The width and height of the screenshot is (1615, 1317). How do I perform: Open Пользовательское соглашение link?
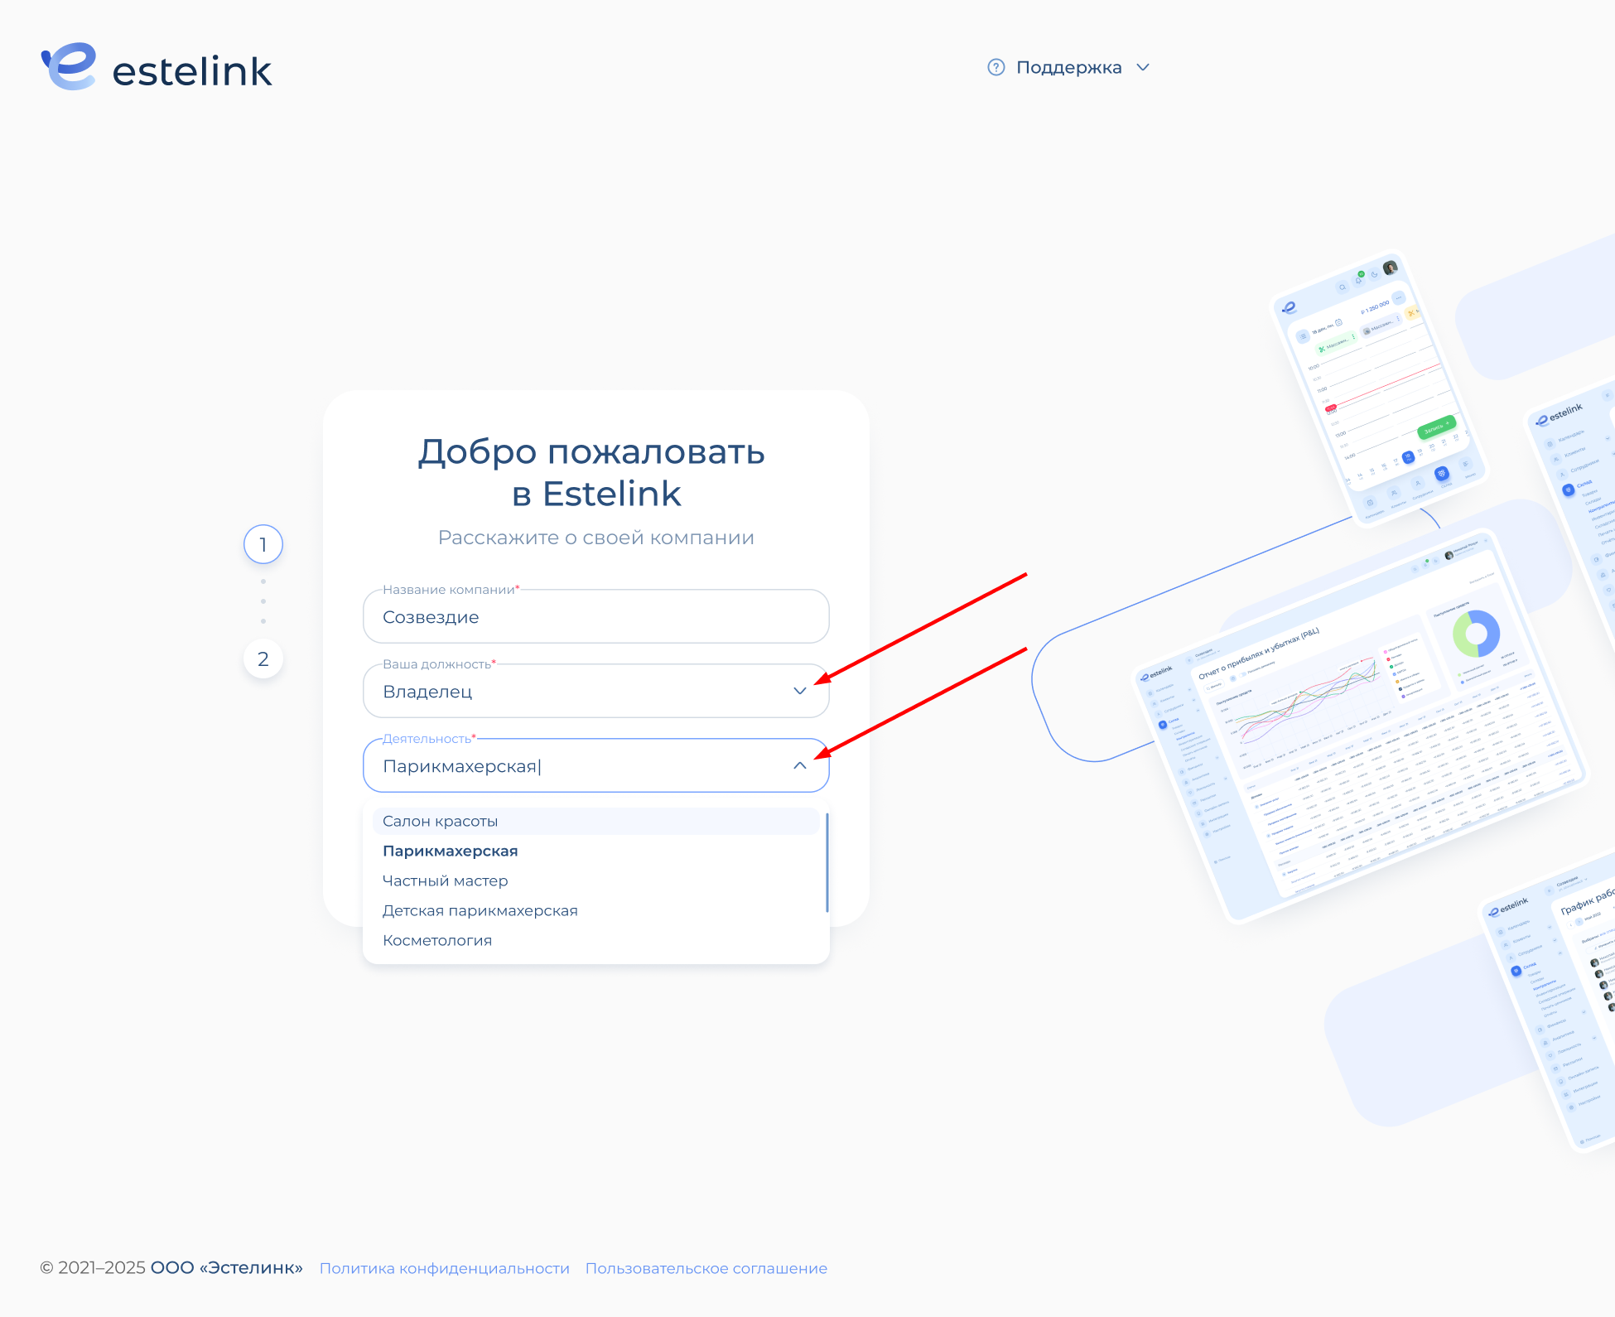click(706, 1268)
